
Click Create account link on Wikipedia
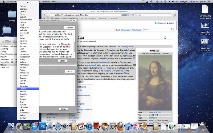tap(160, 23)
